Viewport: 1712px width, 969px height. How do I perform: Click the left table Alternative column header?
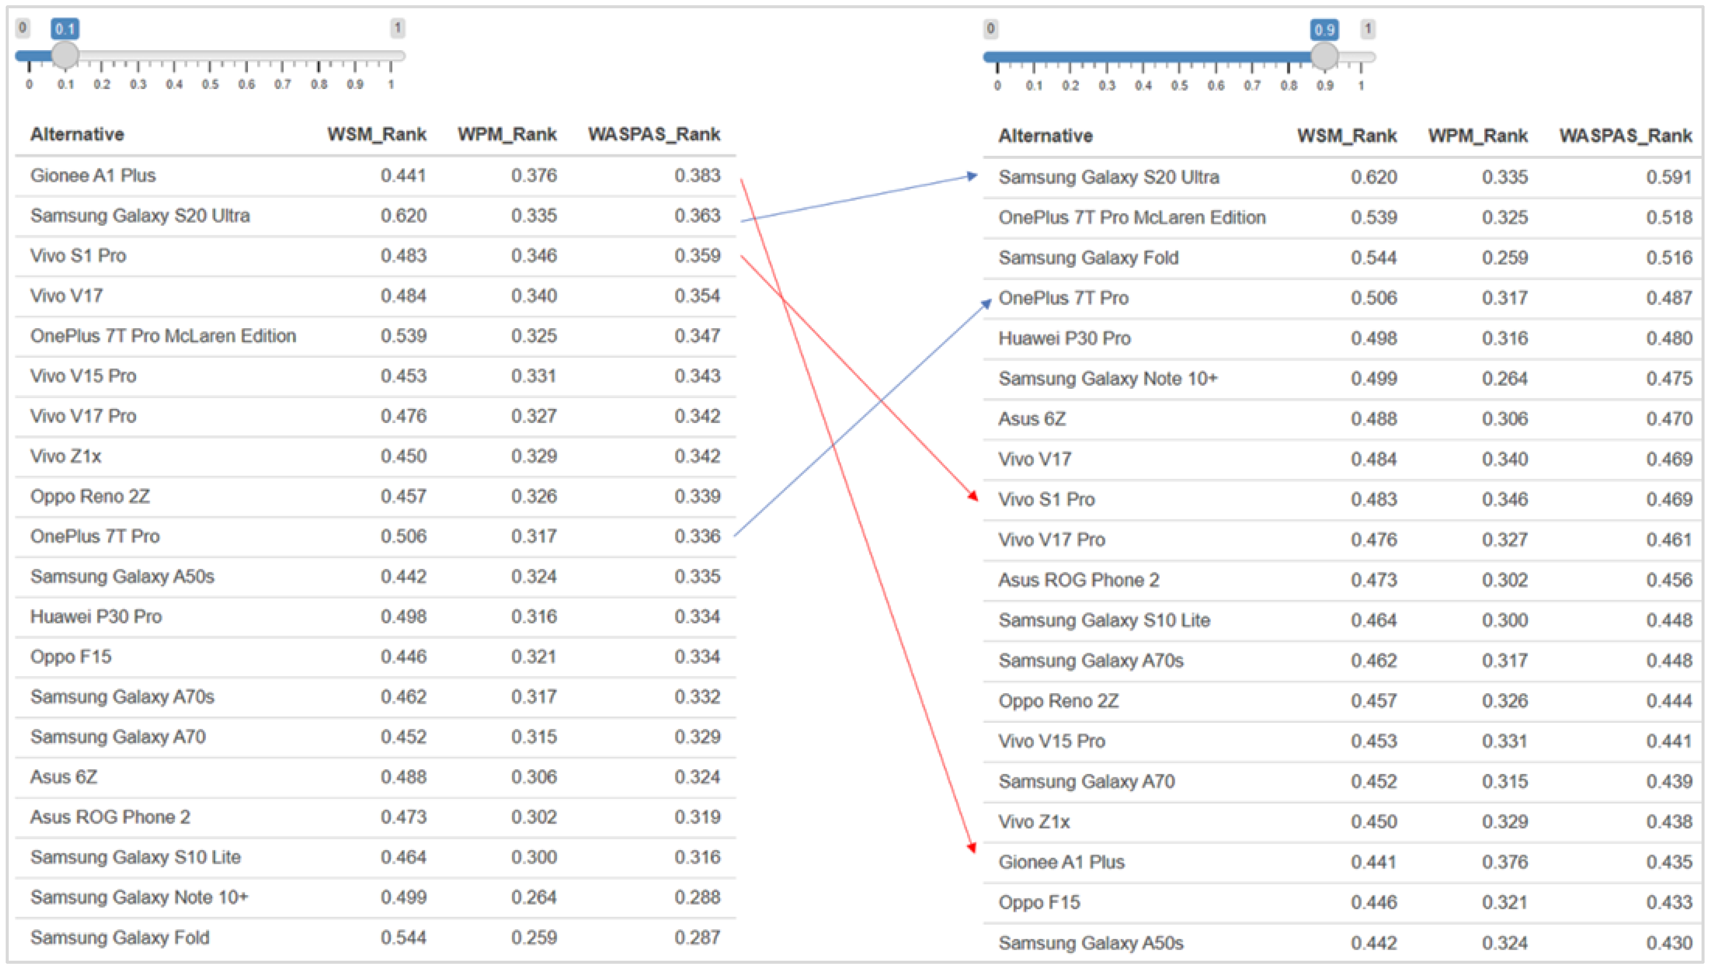coord(77,134)
